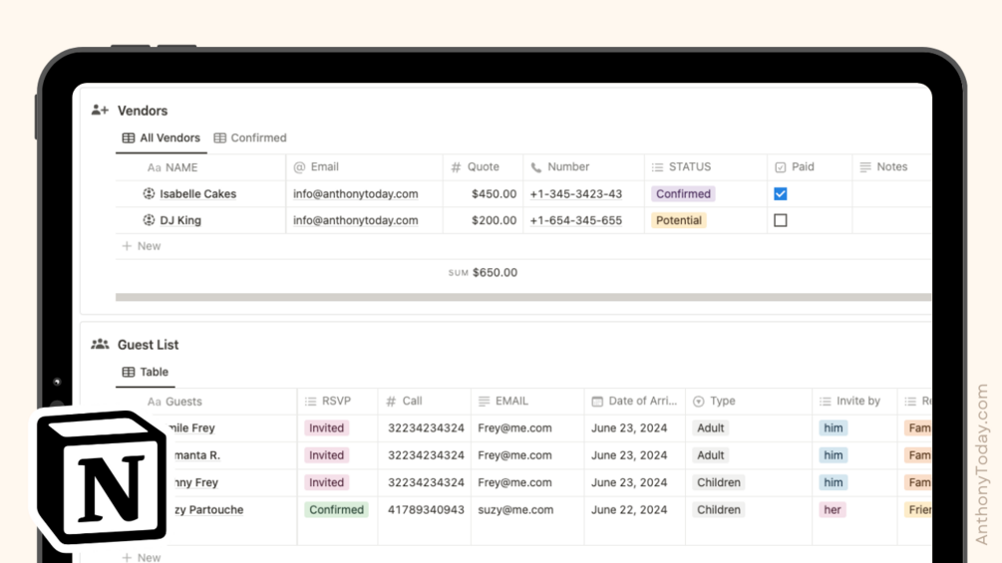The image size is (1002, 563).
Task: Click phone number +1-654-345-655
Action: pos(575,220)
